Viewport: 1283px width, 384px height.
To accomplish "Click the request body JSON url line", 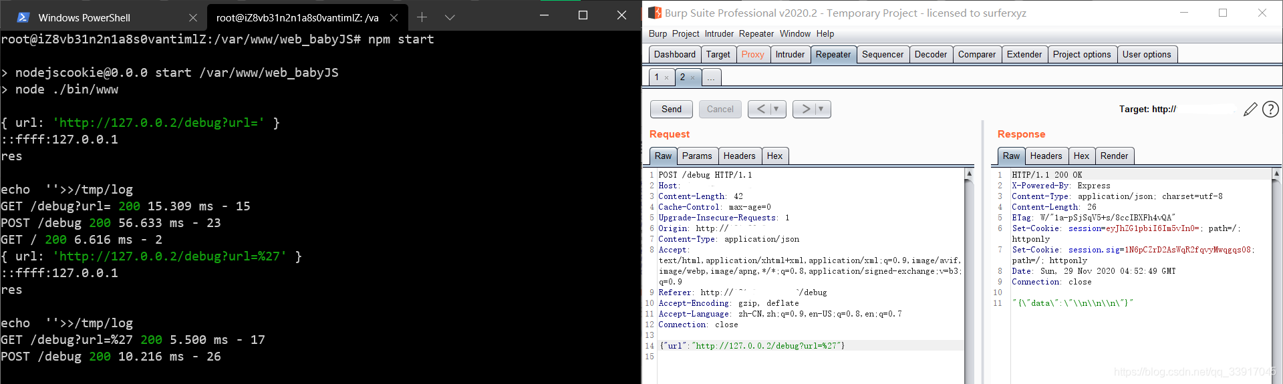I will (x=752, y=346).
